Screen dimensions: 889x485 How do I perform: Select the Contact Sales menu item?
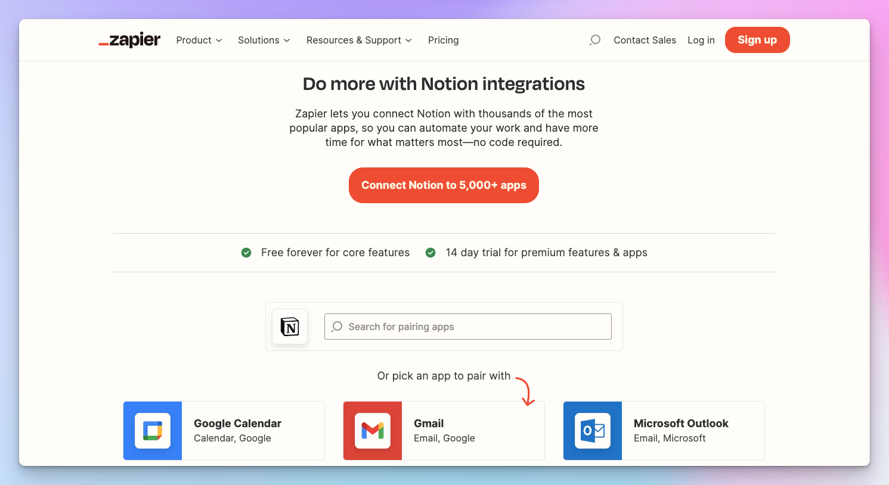coord(645,40)
